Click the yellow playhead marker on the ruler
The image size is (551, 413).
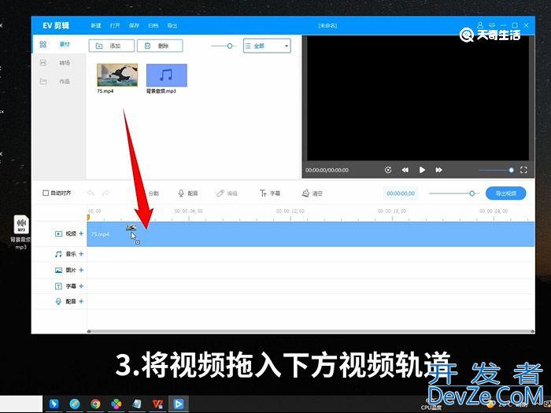point(88,217)
